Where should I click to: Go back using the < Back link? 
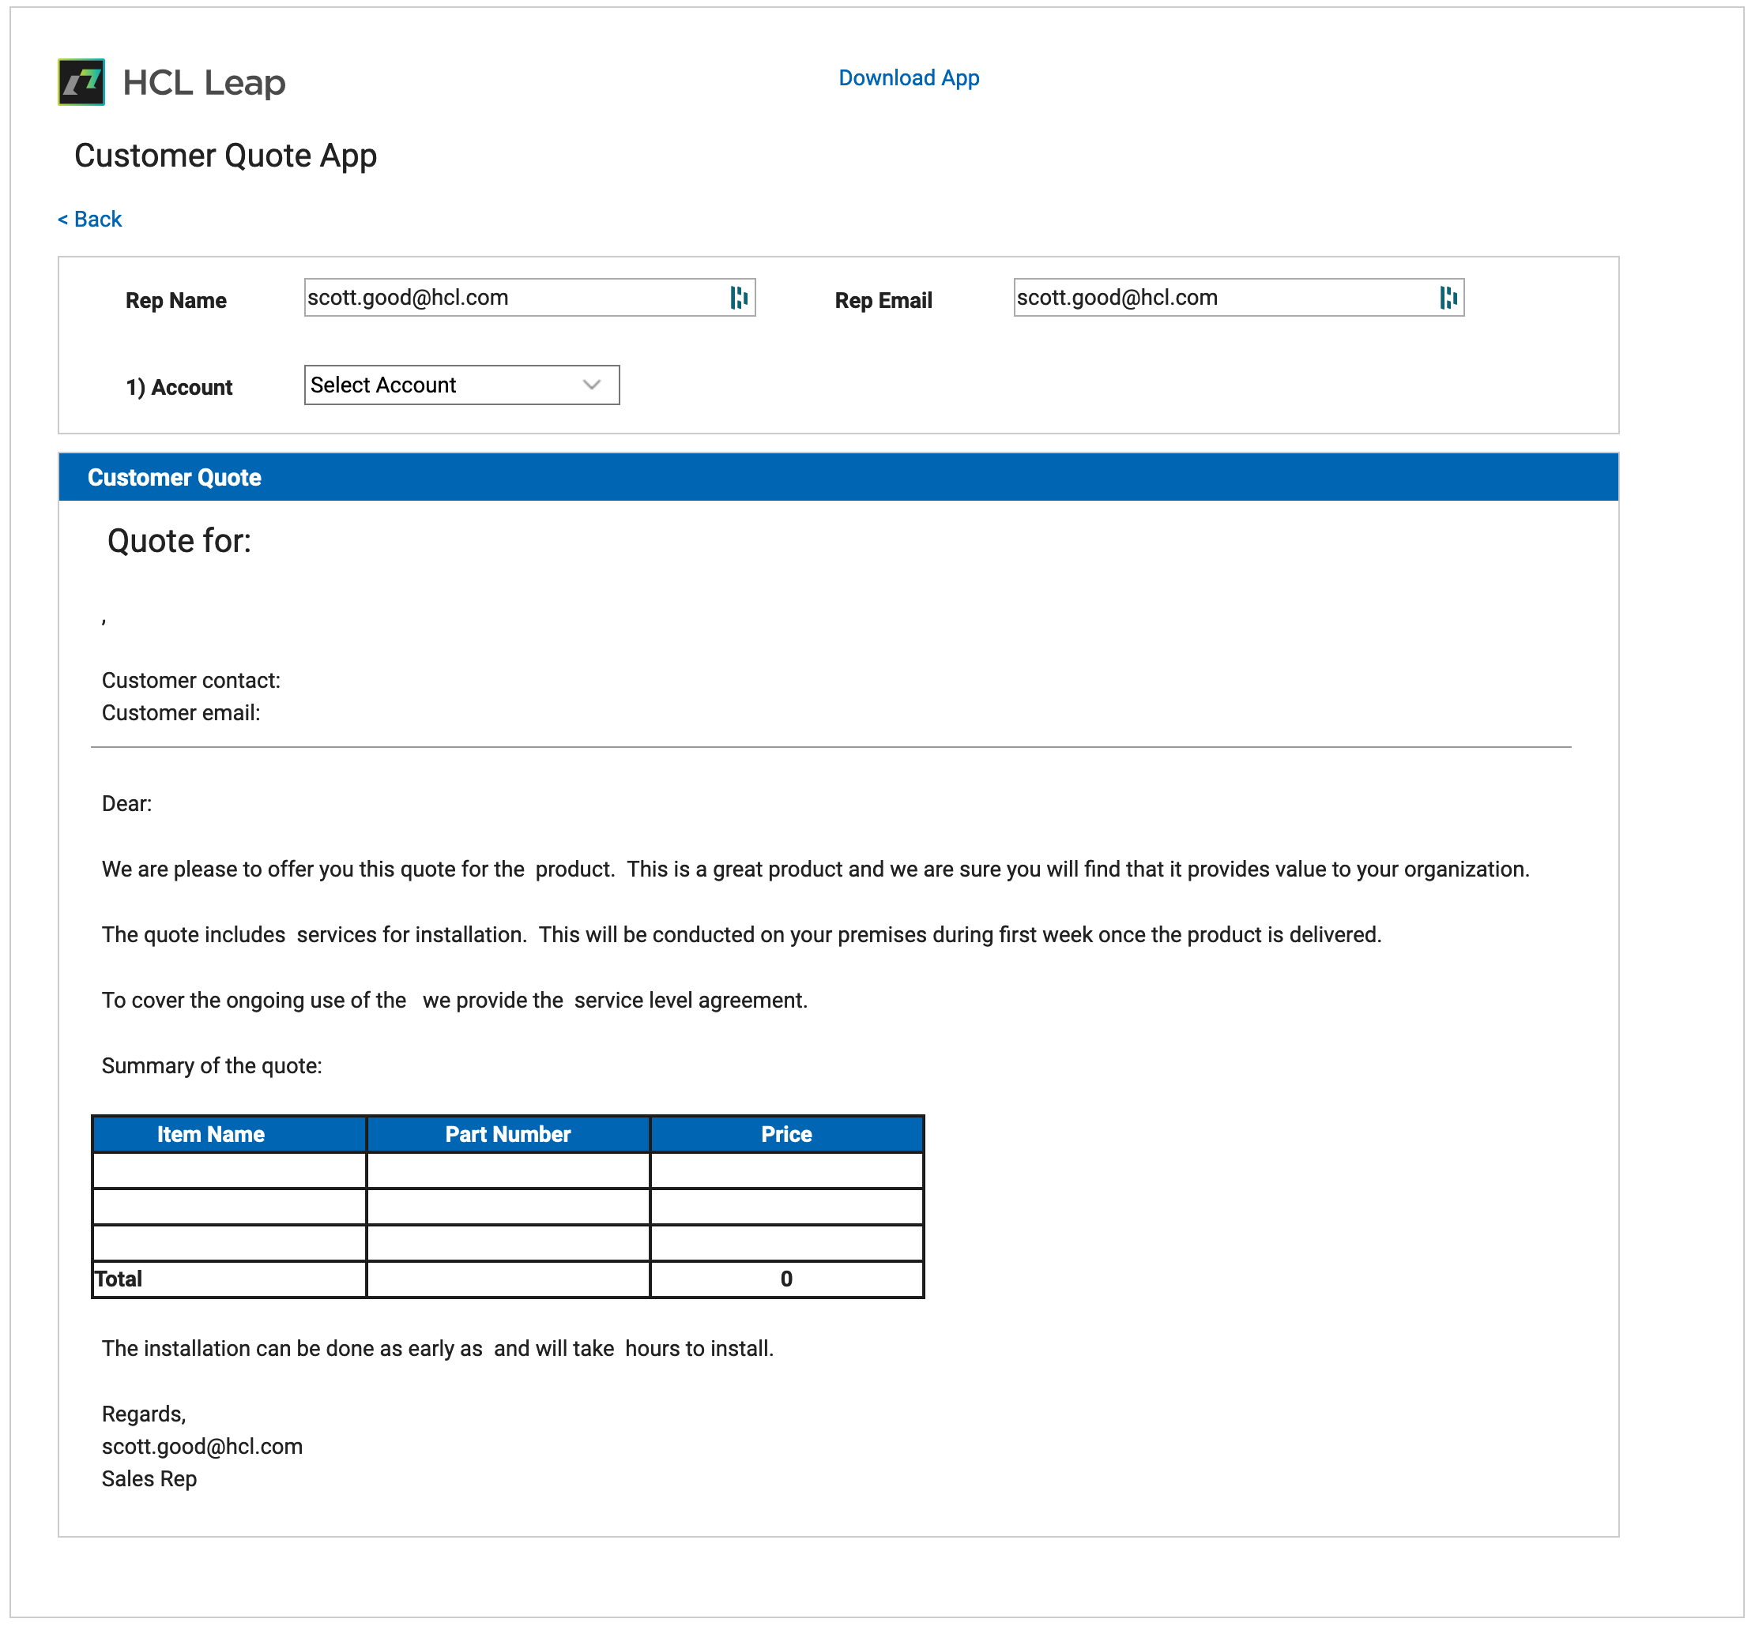[89, 219]
